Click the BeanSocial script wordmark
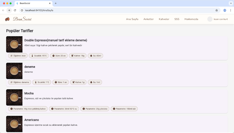This screenshot has height=133, width=234. [x=22, y=19]
